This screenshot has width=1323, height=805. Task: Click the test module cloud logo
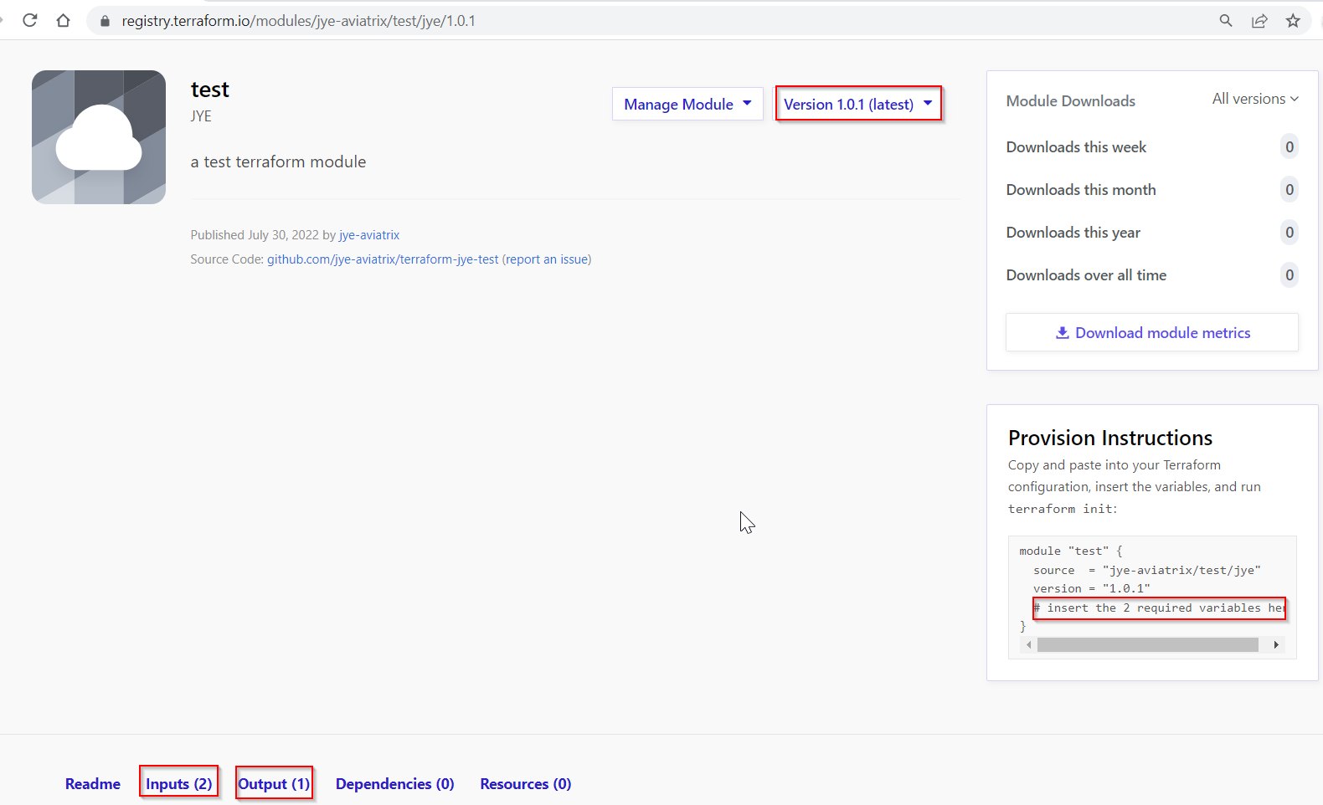(x=99, y=137)
